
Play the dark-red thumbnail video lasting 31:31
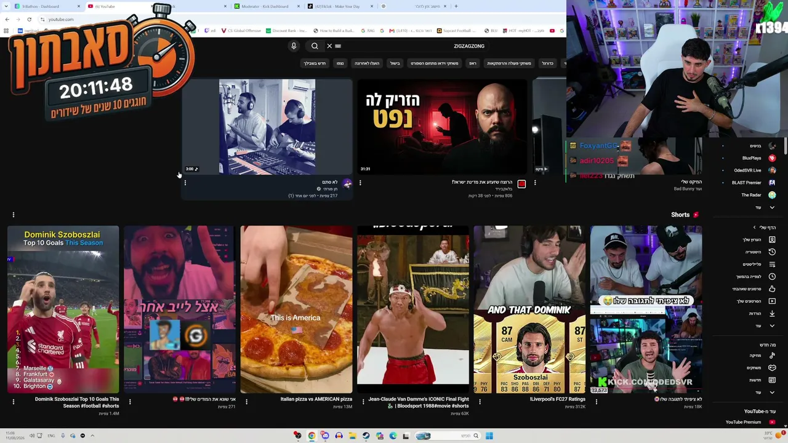pos(442,127)
